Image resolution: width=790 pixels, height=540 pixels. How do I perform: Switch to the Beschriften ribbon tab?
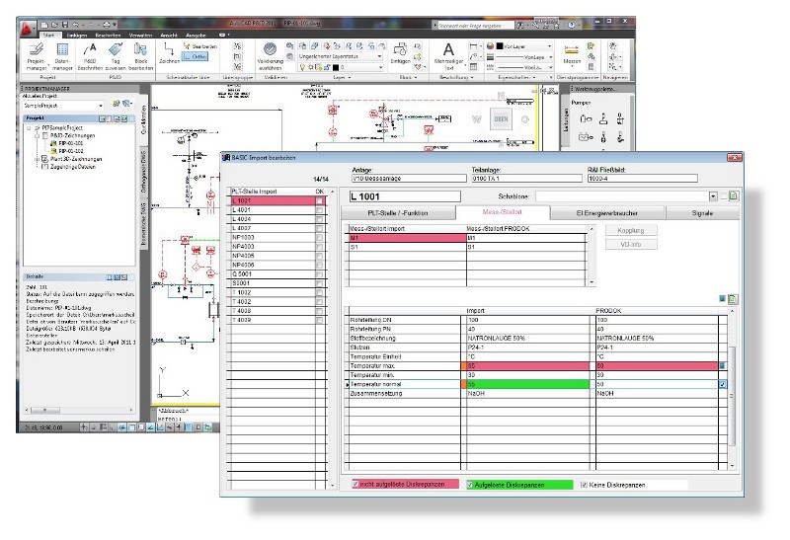click(x=108, y=36)
